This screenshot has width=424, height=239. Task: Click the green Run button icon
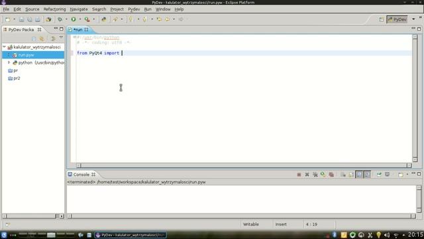[74, 19]
